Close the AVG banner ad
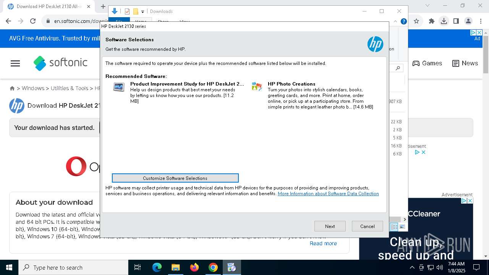The height and width of the screenshot is (275, 489). [479, 33]
